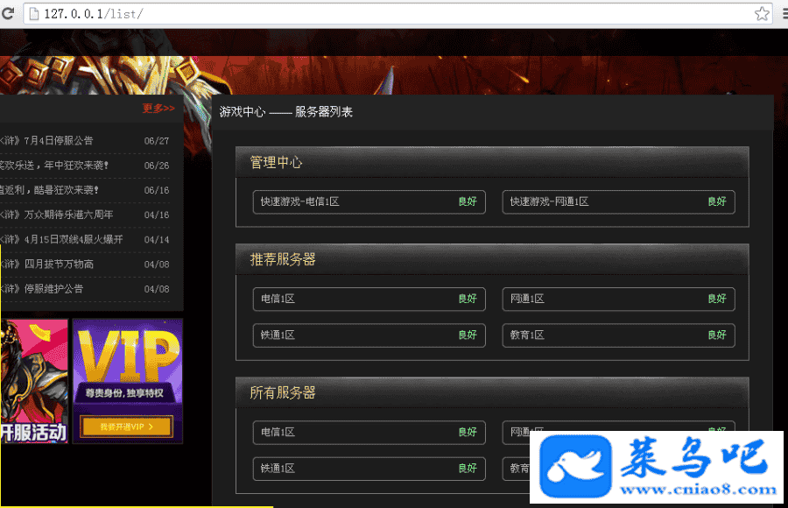Open the 四月拔节万物高 news item
This screenshot has width=788, height=508.
pos(46,264)
